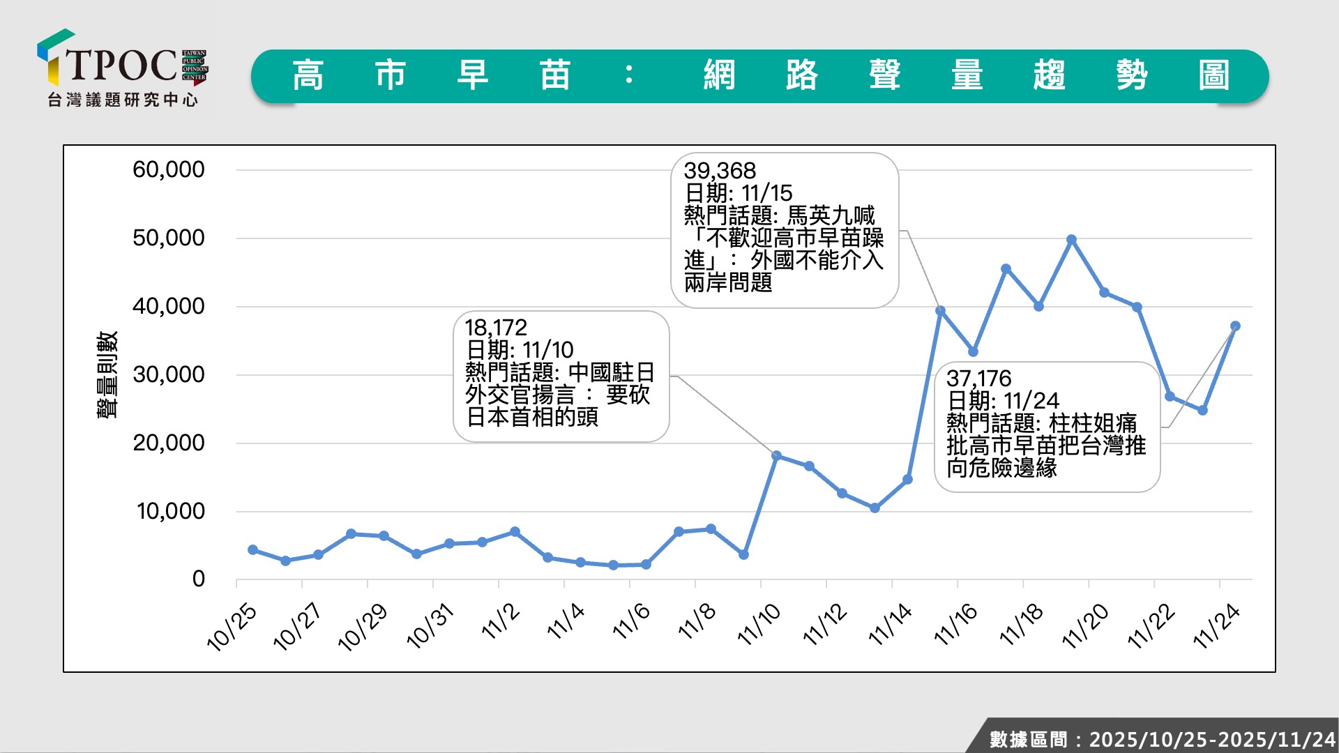Click the 11/15 callout about 馬英九

coord(784,230)
